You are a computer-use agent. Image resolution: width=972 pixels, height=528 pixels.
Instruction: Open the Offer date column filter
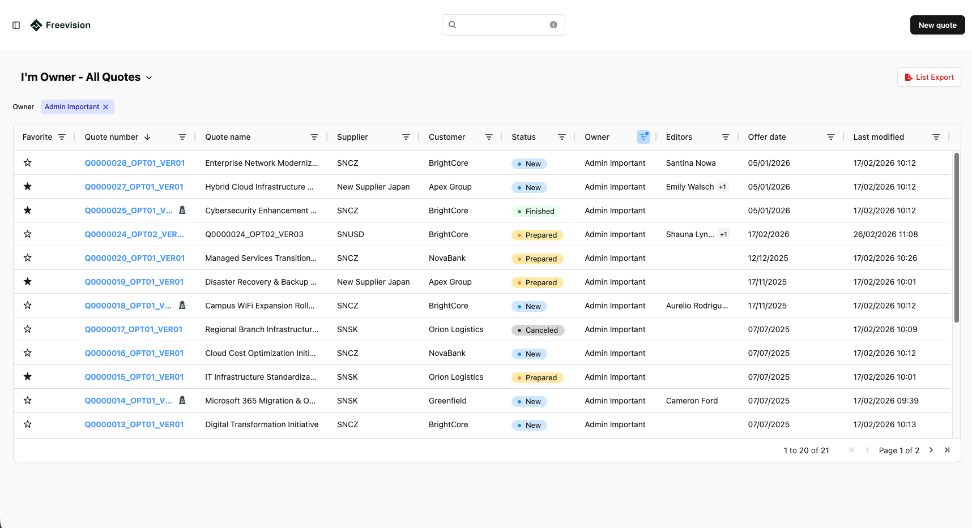[830, 137]
